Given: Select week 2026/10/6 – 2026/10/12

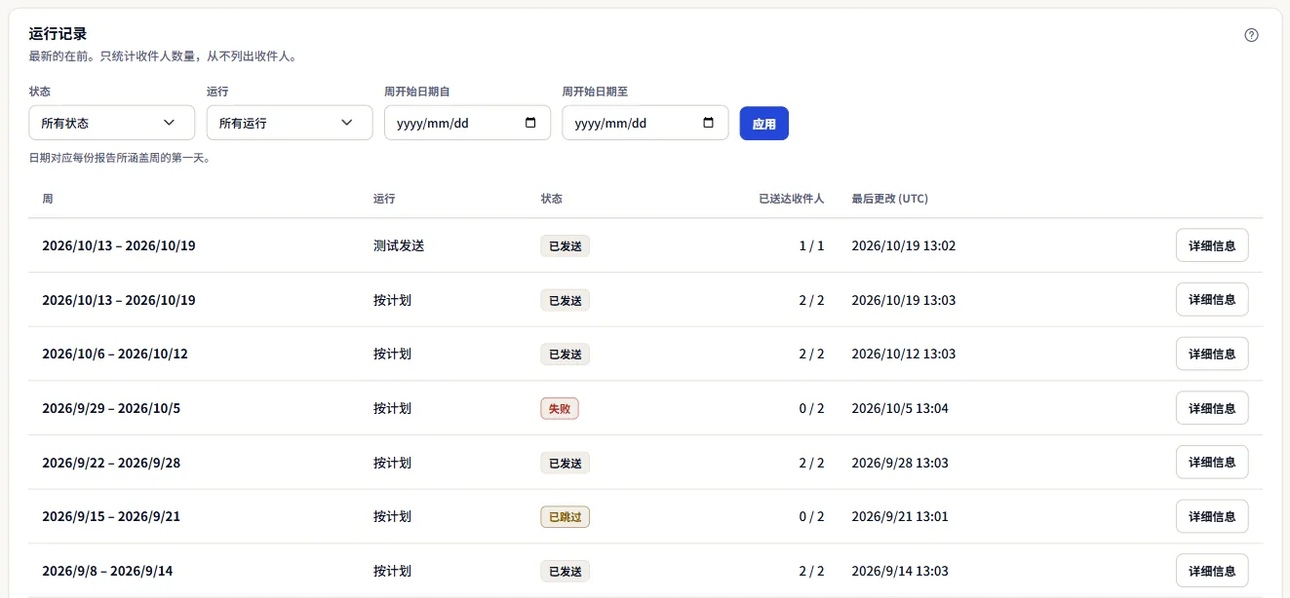Looking at the screenshot, I should pos(115,354).
